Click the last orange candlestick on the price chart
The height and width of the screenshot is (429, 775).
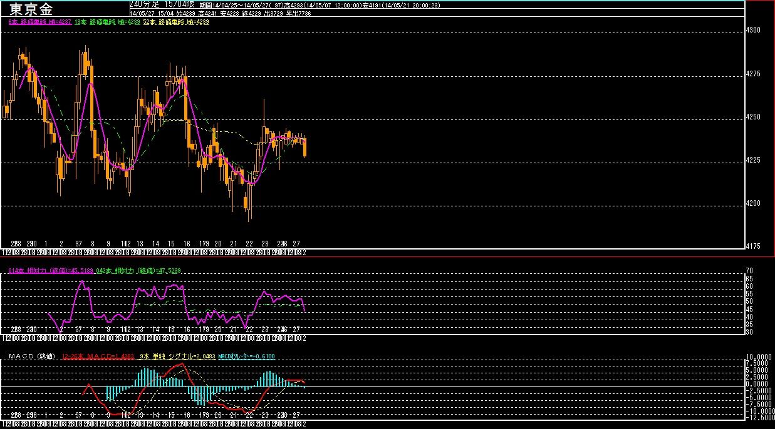[x=305, y=148]
